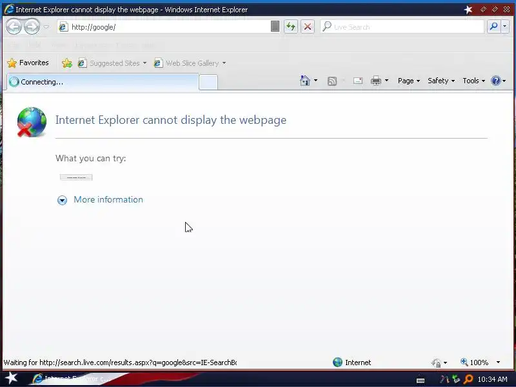
Task: Open Suggested Sites favorites link
Action: (112, 63)
